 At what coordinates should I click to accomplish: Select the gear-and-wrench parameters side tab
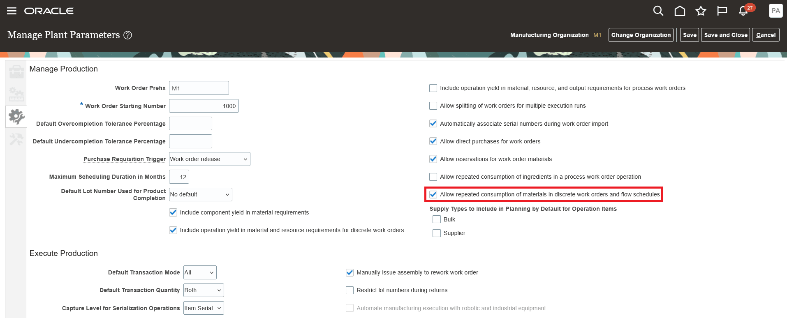16,117
